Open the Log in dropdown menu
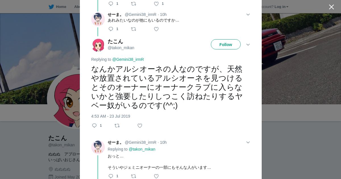Image resolution: width=341 pixels, height=179 pixels. pos(281,7)
